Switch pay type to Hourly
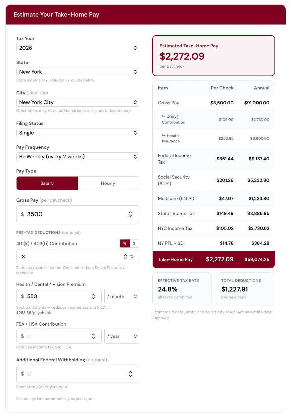 (108, 183)
